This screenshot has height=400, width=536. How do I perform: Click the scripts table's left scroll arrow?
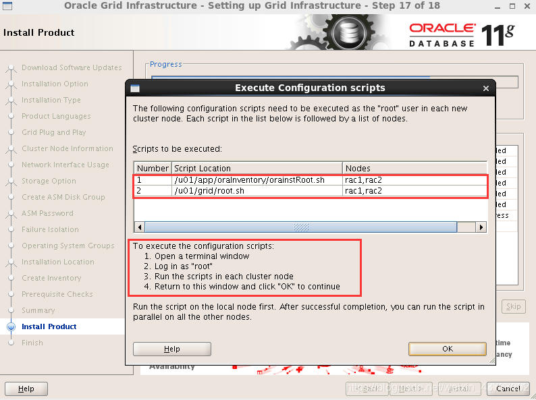coord(139,227)
